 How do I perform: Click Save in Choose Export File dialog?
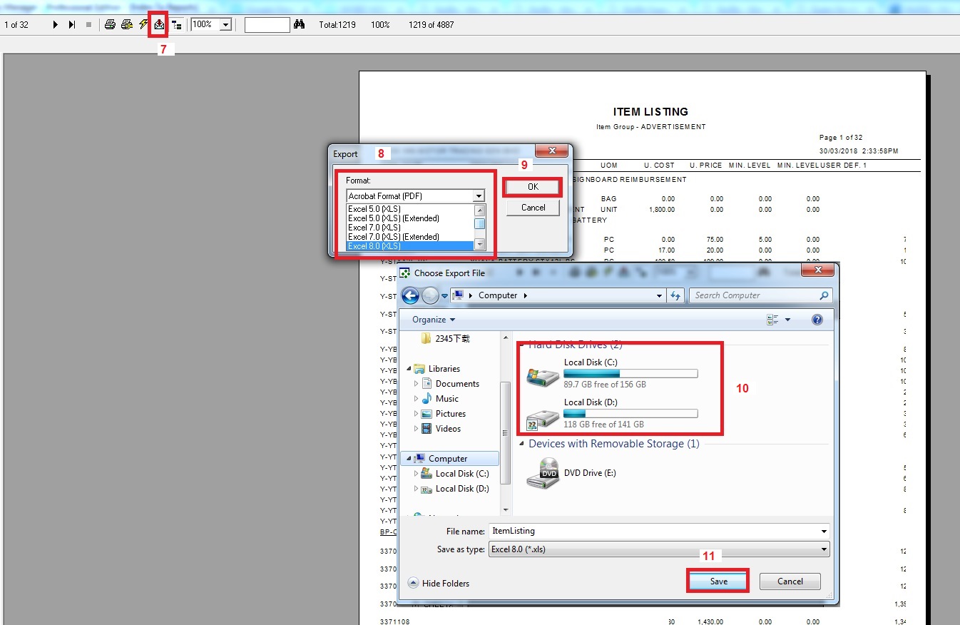[718, 581]
